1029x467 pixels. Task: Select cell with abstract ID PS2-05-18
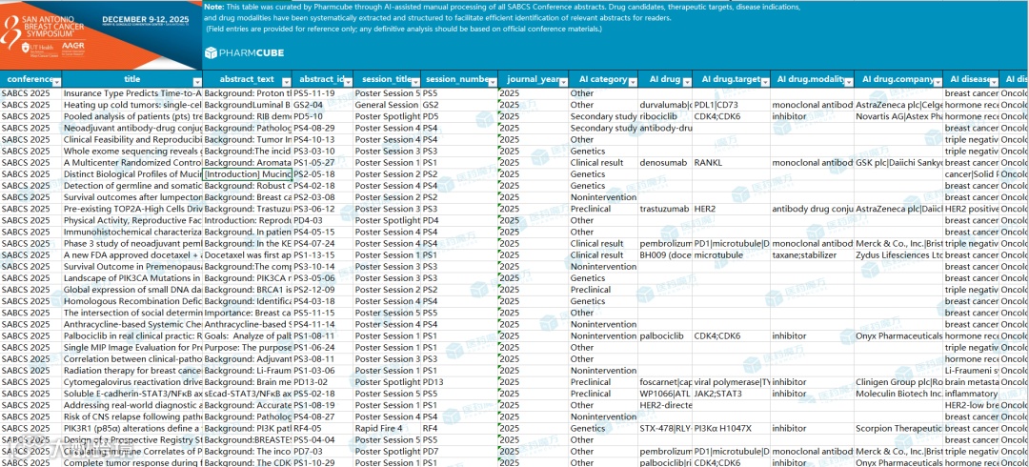coord(323,174)
